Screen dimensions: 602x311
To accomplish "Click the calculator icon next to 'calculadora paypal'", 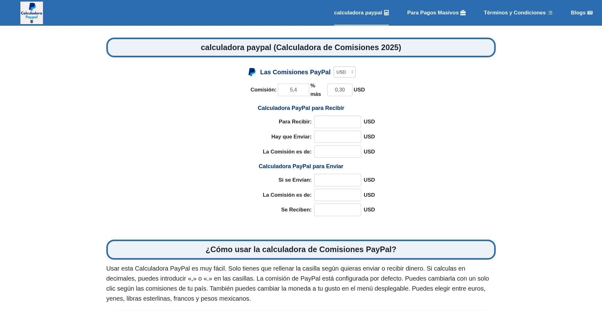I will click(x=386, y=13).
